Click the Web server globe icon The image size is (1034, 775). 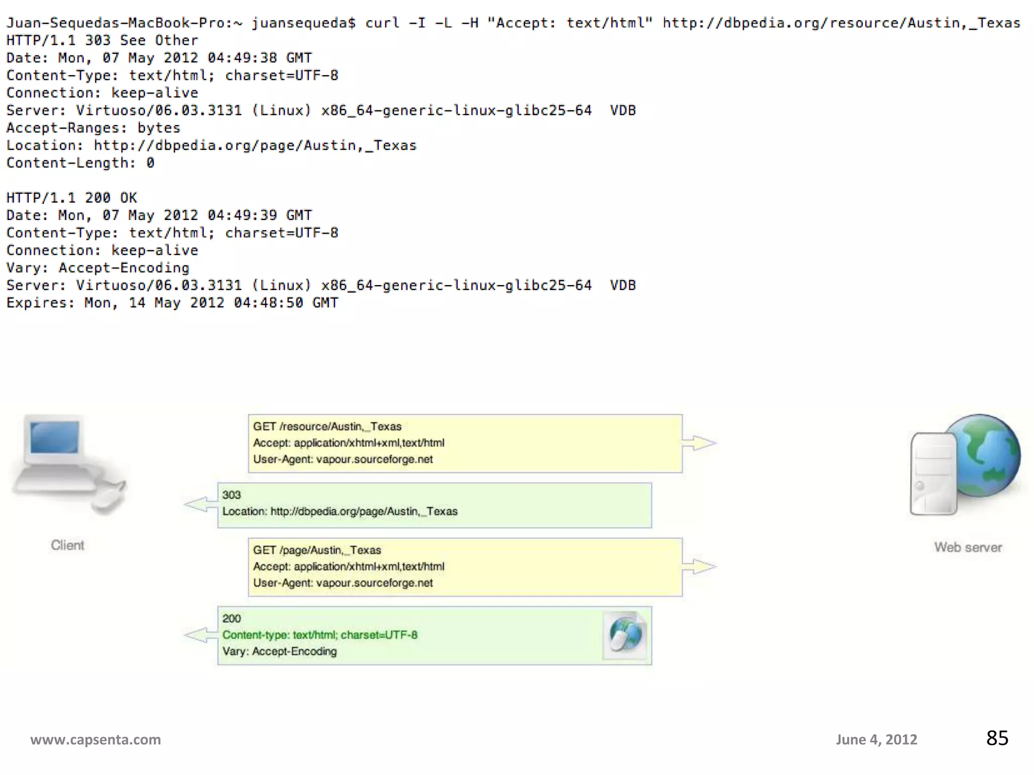[x=986, y=455]
